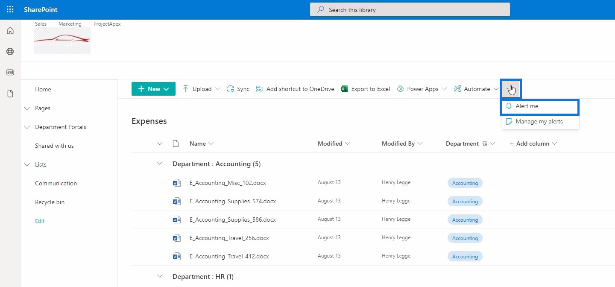This screenshot has width=615, height=287.
Task: Click Accounting tag on Misc_102 row
Action: coord(465,183)
